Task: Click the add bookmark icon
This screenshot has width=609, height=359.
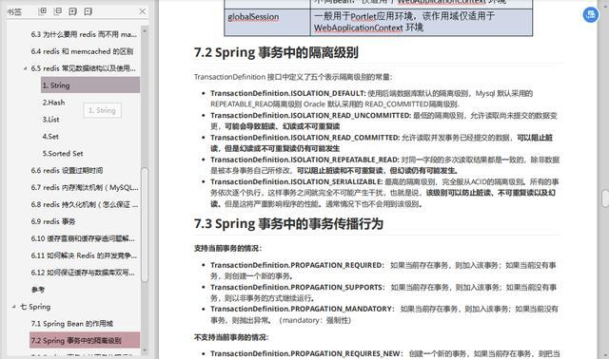Action: pyautogui.click(x=73, y=11)
